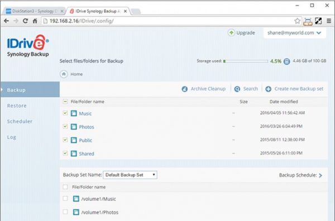Click the Photos folder icon
This screenshot has width=335, height=221.
pos(74,127)
